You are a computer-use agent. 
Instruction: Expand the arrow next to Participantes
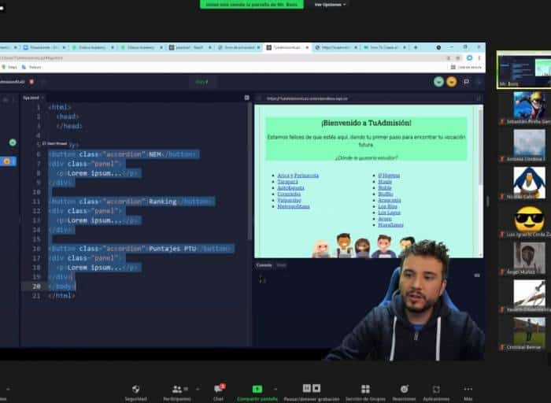pos(198,389)
